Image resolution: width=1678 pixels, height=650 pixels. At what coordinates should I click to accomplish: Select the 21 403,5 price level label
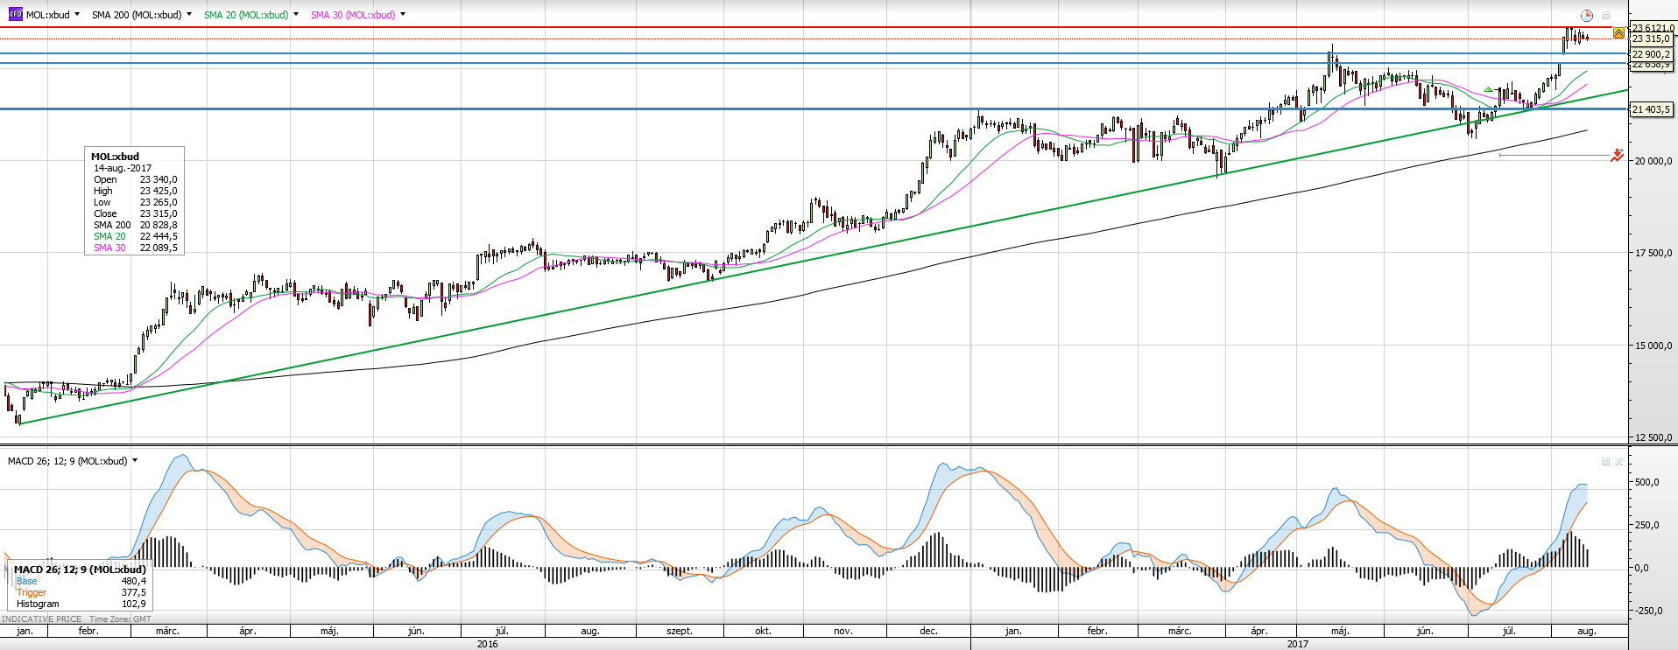[x=1651, y=109]
